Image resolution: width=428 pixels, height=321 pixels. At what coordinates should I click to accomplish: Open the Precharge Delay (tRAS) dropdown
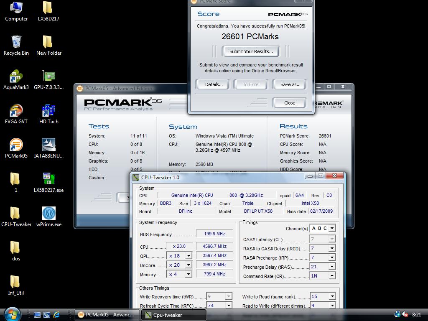[x=332, y=267]
